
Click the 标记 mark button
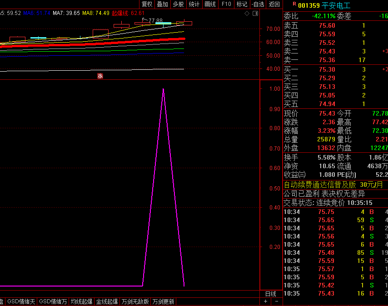coord(242,4)
